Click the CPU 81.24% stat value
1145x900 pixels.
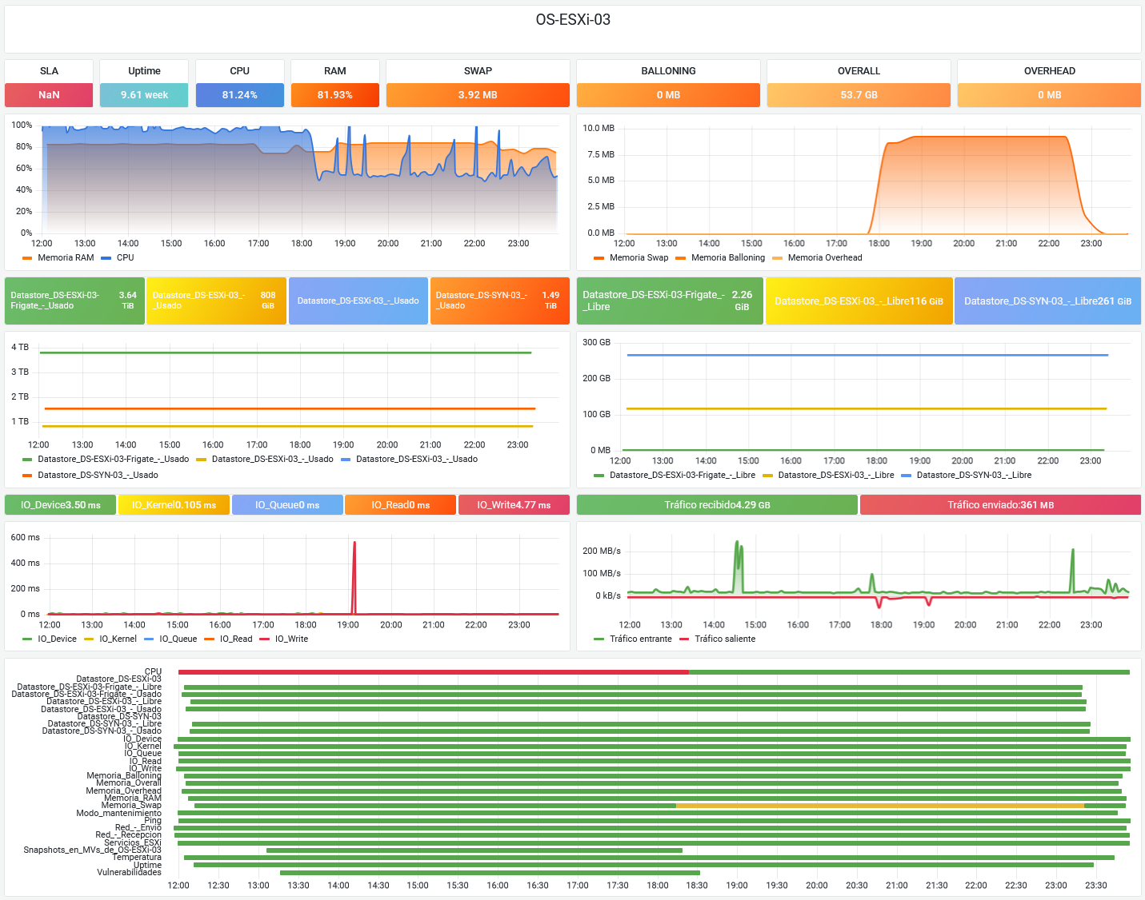[239, 94]
